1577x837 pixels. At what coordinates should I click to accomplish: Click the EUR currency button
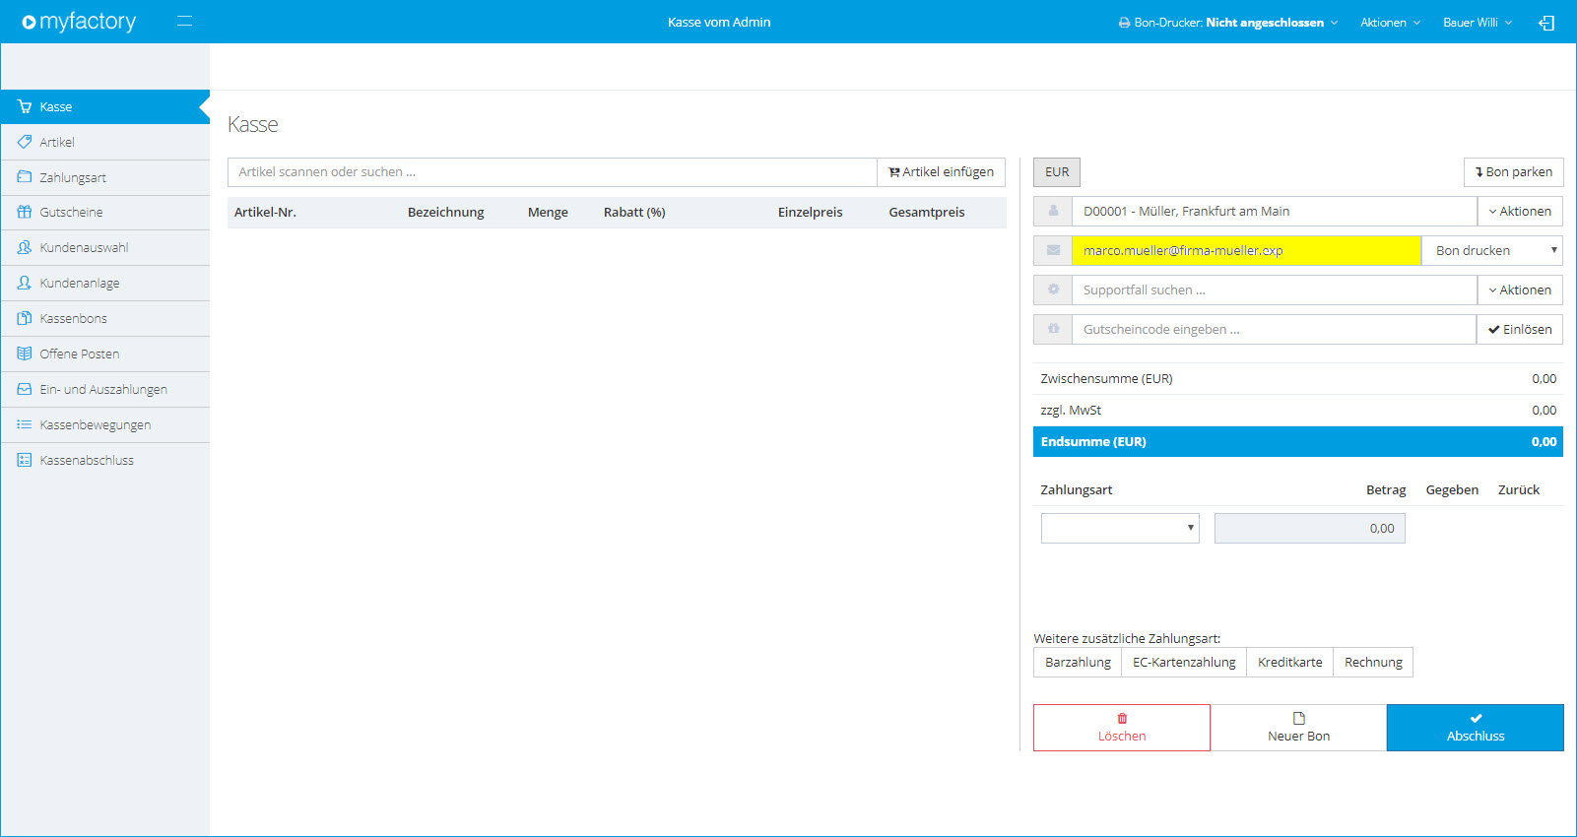coord(1057,171)
